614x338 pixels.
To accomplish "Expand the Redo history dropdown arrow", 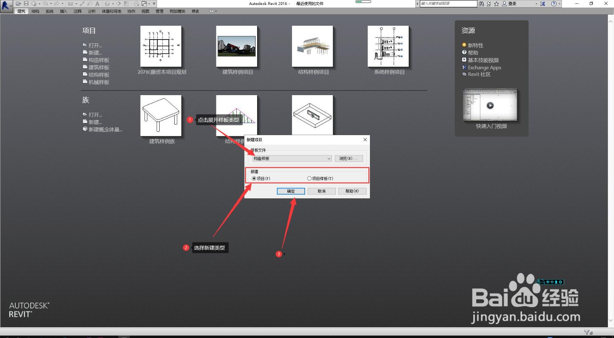I will click(x=62, y=3).
